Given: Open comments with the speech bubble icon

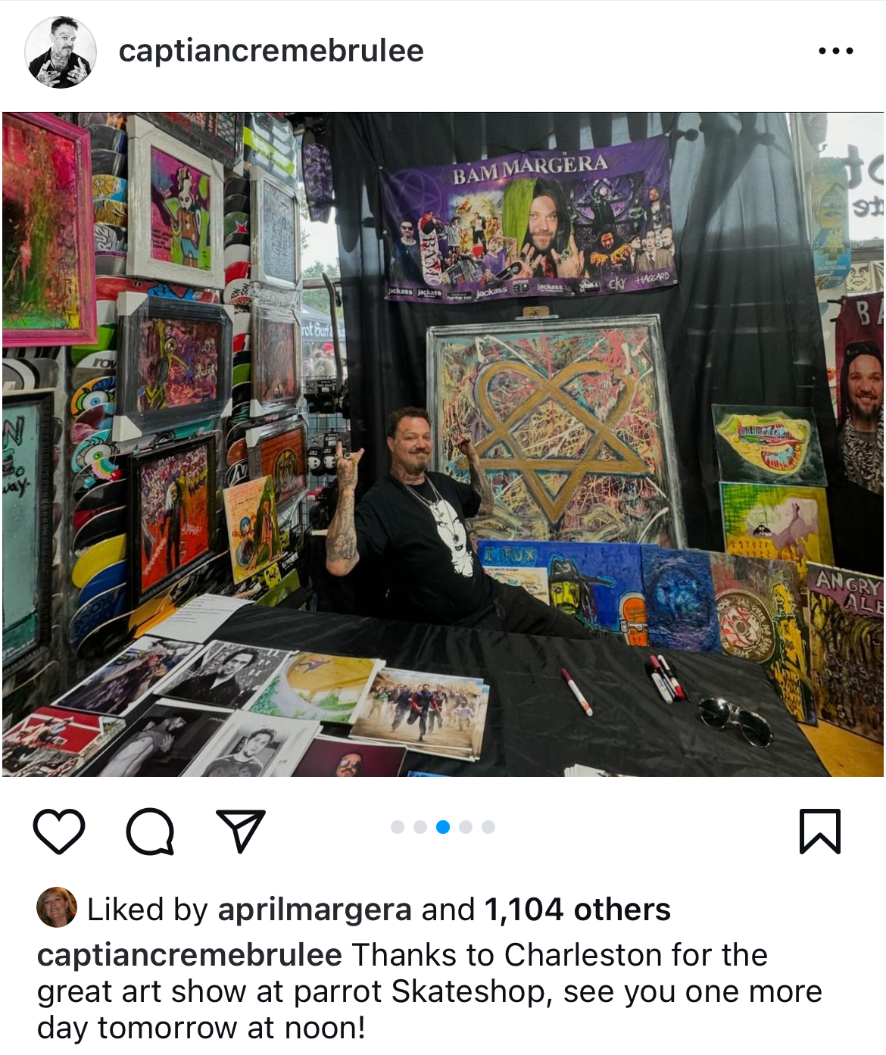Looking at the screenshot, I should pyautogui.click(x=150, y=832).
